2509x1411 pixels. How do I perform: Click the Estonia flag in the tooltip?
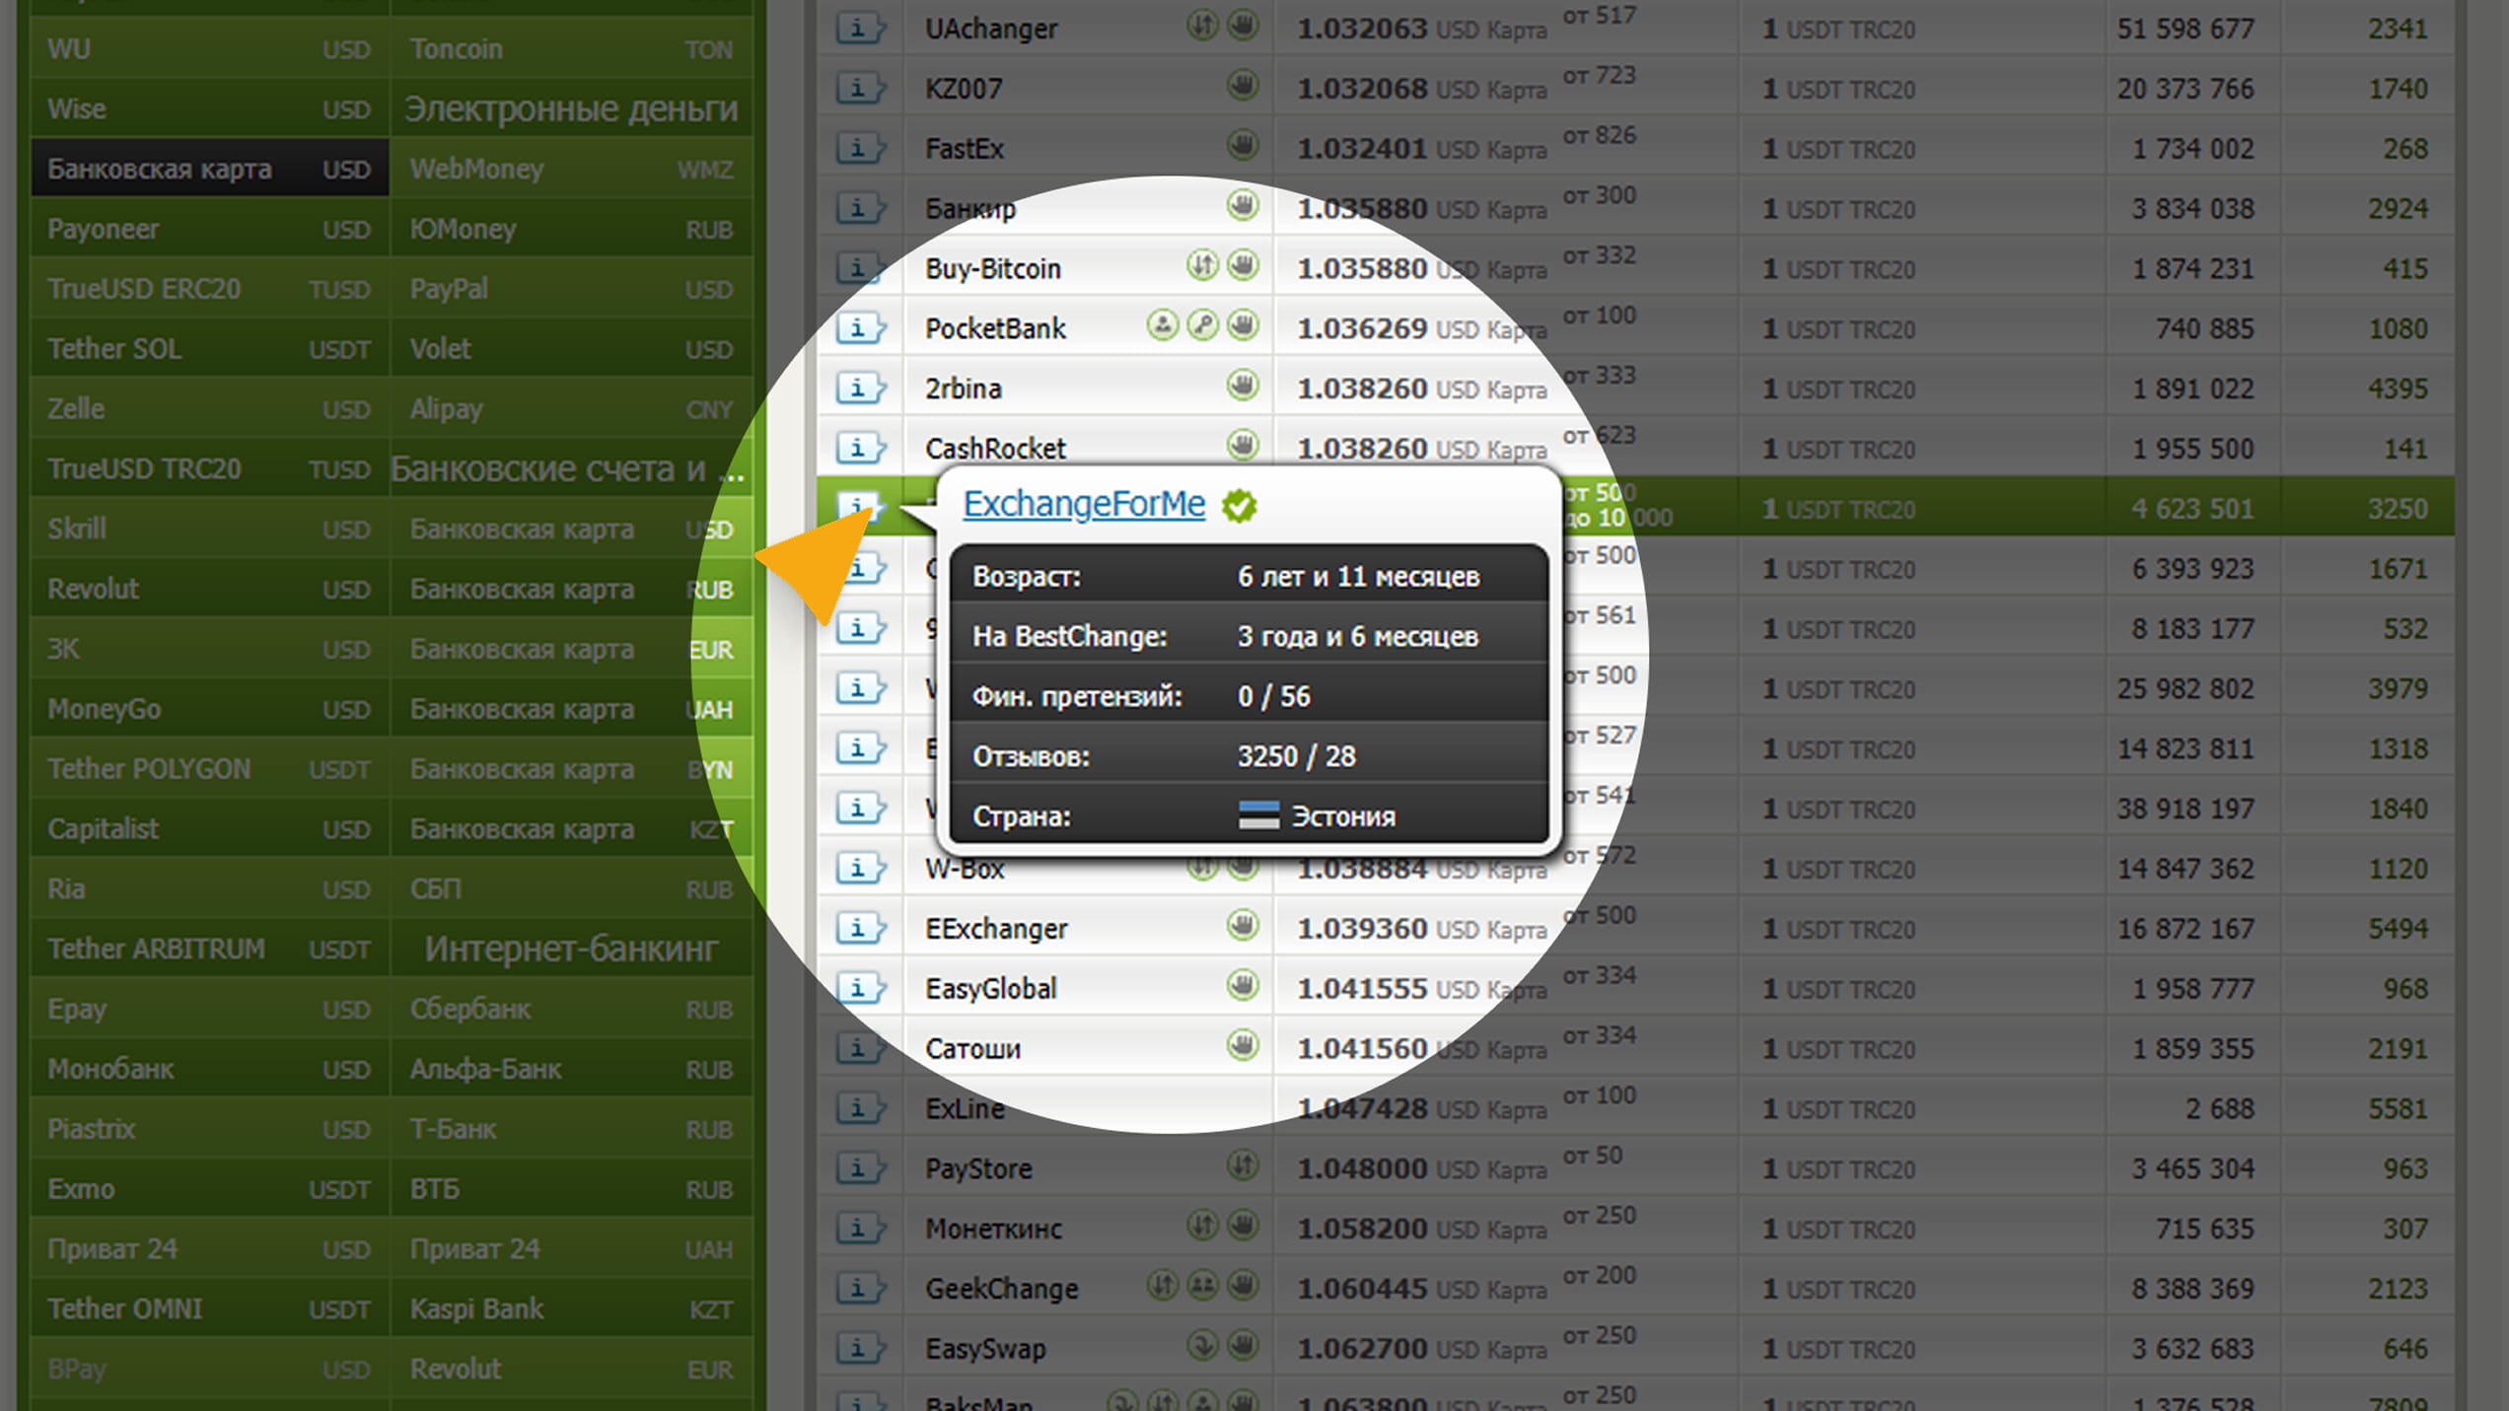tap(1258, 815)
